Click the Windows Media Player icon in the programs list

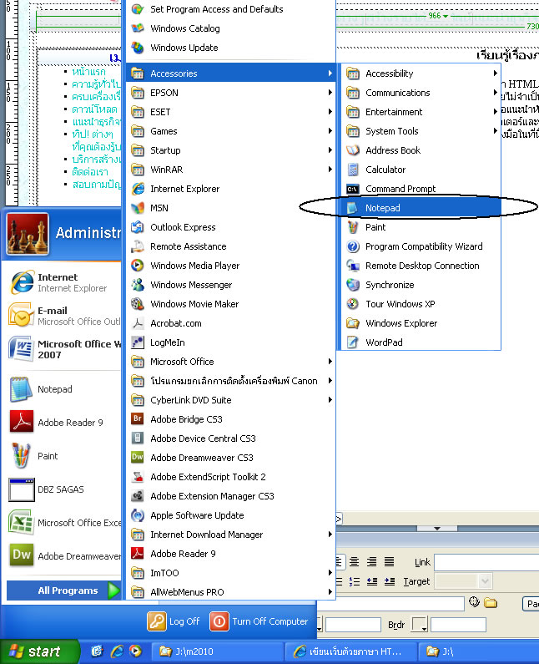point(138,266)
